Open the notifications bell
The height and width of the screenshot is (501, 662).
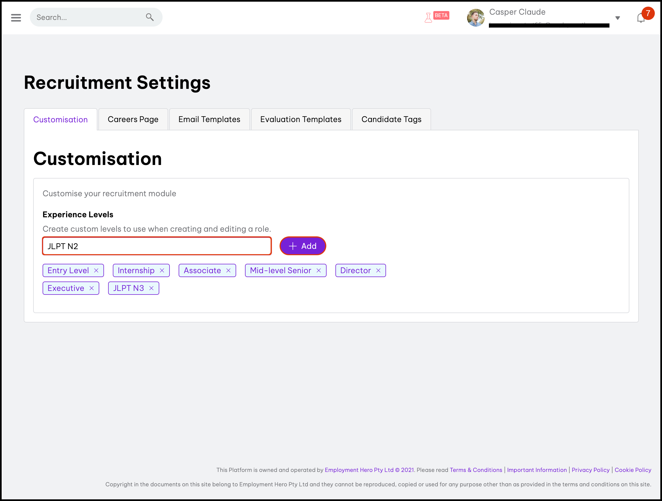tap(640, 18)
